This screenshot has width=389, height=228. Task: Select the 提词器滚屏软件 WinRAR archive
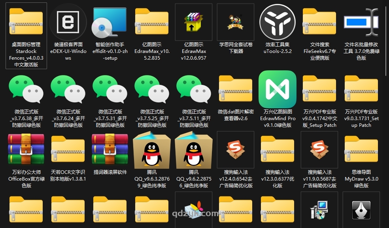(110, 151)
